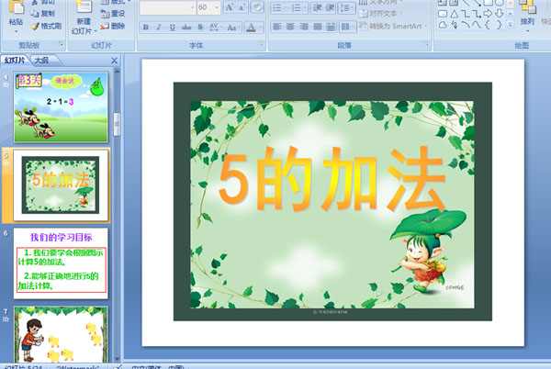Screen dimensions: 551x369
Task: Open the font name dropdown
Action: pyautogui.click(x=192, y=7)
